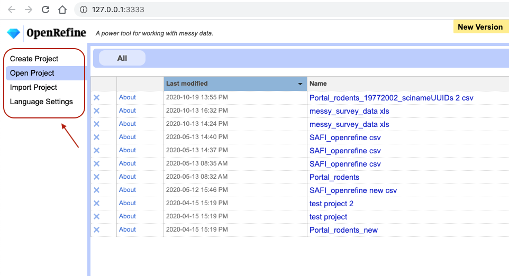Viewport: 509px width, 276px height.
Task: Select Import Project in sidebar
Action: coord(33,87)
